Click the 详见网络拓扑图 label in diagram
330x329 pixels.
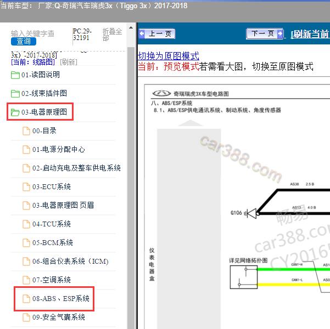point(248,260)
